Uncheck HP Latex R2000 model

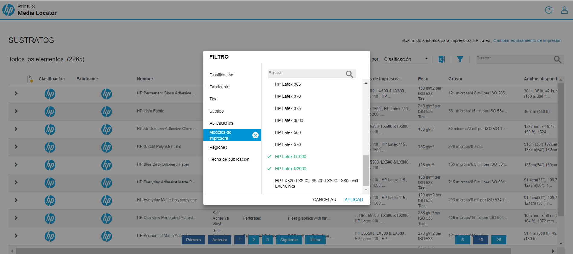pyautogui.click(x=291, y=169)
